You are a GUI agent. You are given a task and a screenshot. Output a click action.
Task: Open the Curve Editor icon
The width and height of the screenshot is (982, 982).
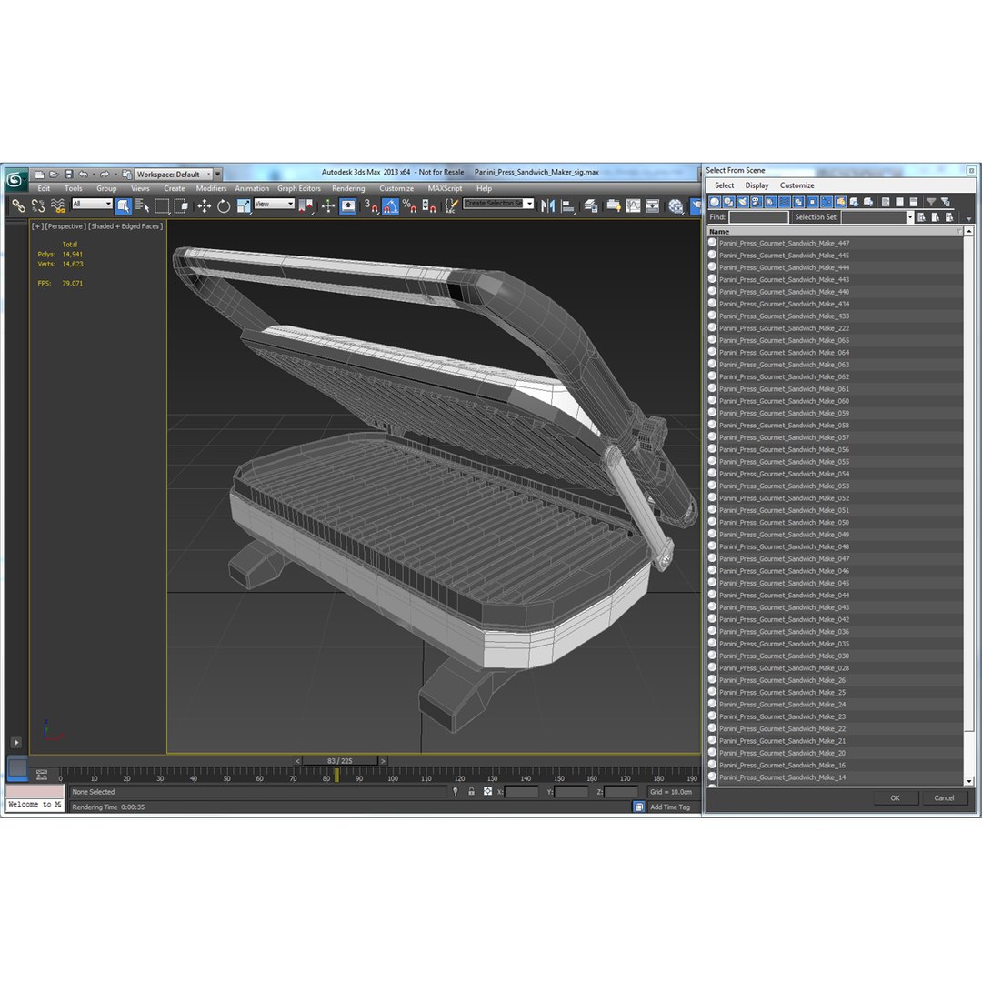633,205
